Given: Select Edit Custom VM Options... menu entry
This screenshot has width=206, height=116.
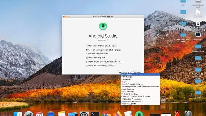Looking at the screenshot, I should pyautogui.click(x=140, y=101).
